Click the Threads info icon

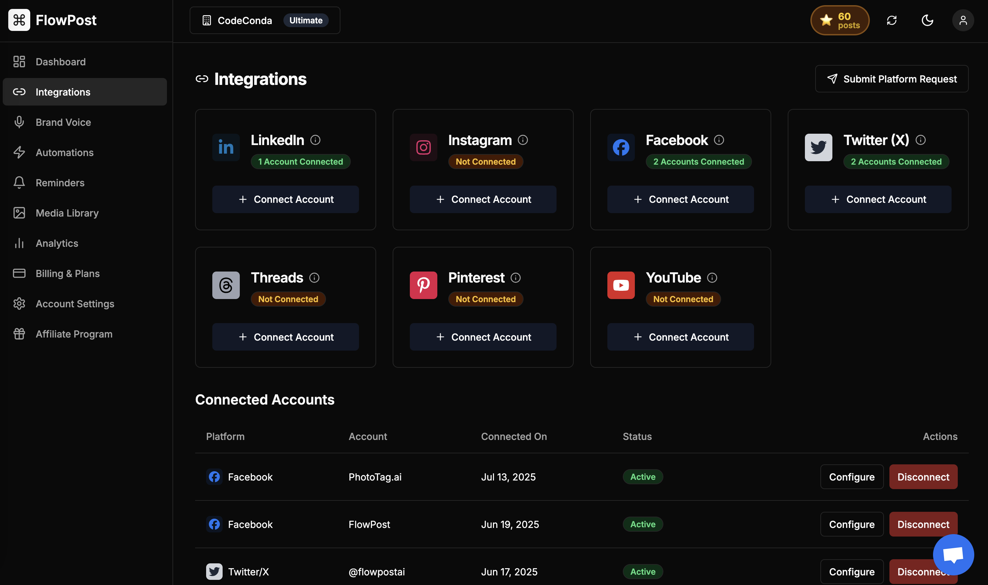click(x=314, y=278)
